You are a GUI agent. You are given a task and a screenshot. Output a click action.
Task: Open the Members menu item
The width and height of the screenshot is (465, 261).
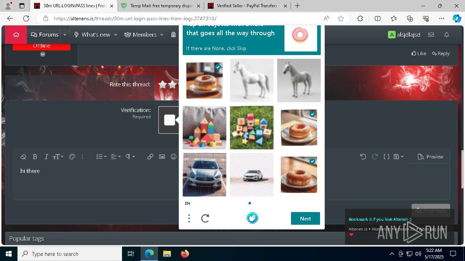pyautogui.click(x=140, y=35)
